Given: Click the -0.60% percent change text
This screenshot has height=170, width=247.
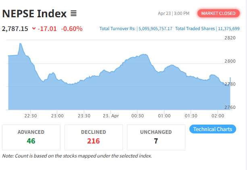Looking at the screenshot, I should point(72,29).
